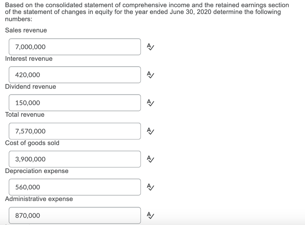305x225 pixels.
Task: Click the Sales revenue section label
Action: pos(26,30)
